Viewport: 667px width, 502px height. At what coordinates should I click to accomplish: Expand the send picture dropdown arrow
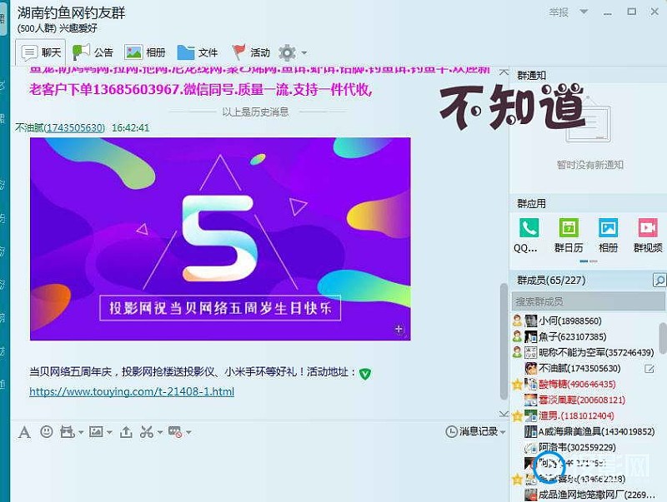pyautogui.click(x=109, y=433)
